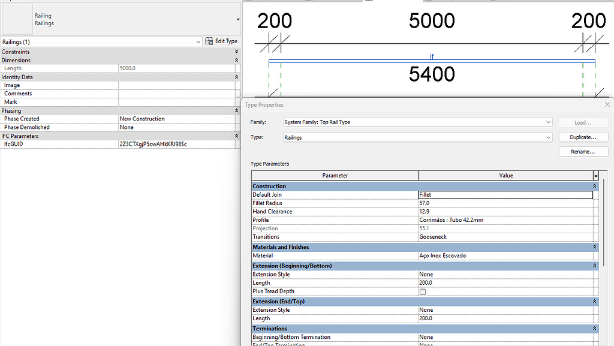
Task: Collapse the Materials and Finishes group
Action: [594, 246]
